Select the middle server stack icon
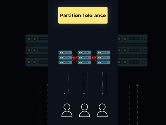The width and height of the screenshot is (166, 125). tap(84, 57)
